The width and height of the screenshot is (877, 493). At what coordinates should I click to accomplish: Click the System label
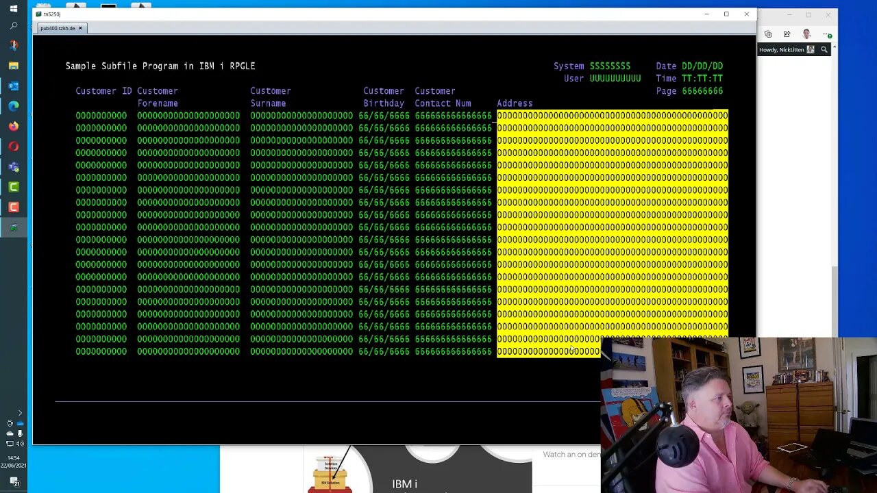(569, 66)
